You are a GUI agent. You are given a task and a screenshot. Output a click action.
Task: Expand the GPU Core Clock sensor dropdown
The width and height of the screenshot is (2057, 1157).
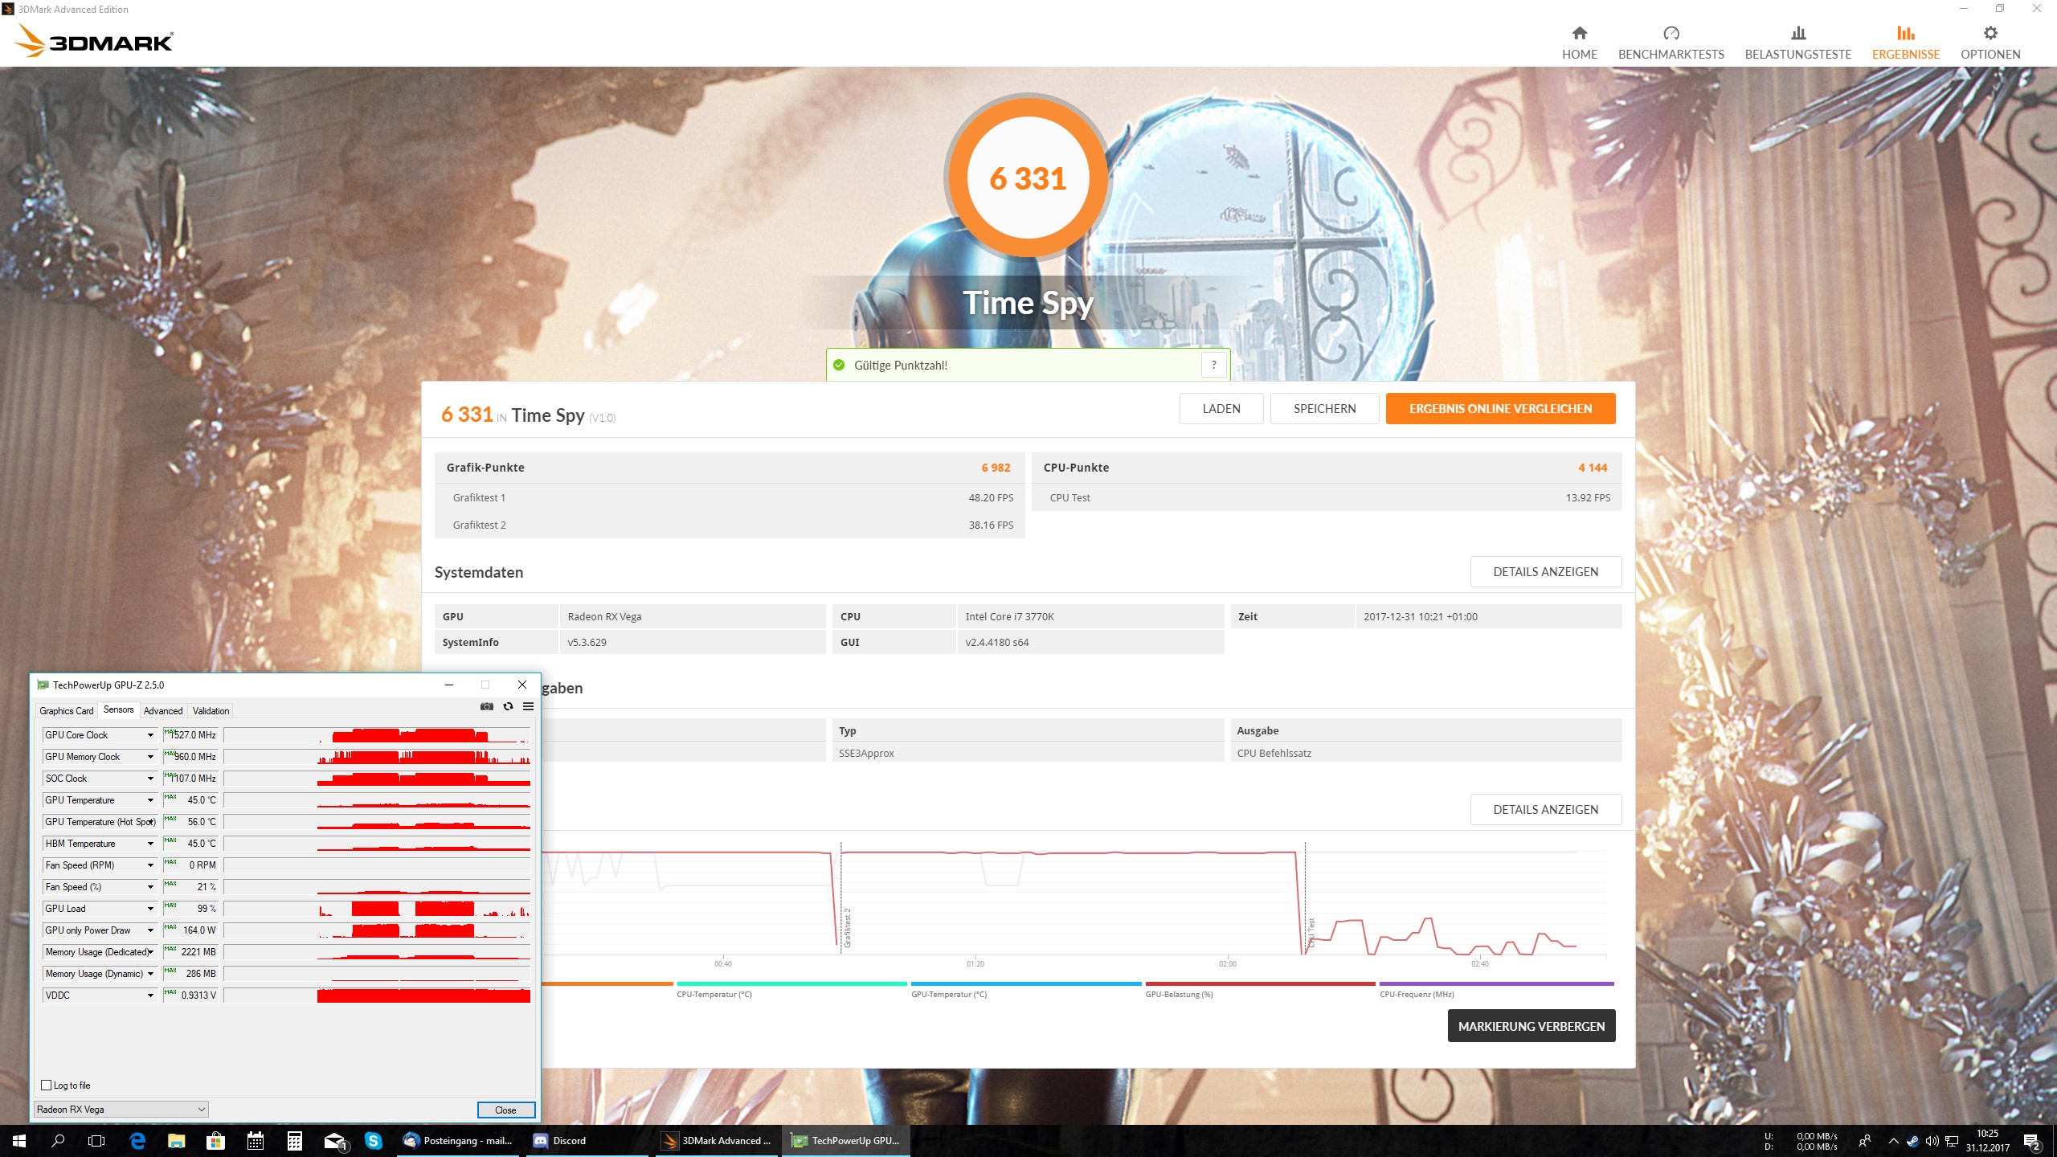tap(150, 735)
